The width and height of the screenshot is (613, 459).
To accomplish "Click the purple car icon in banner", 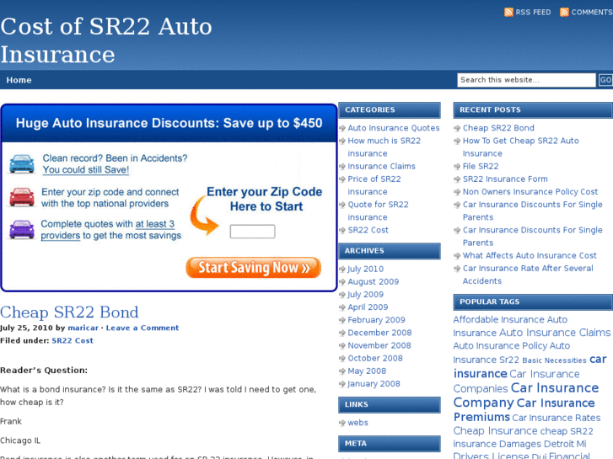I will click(22, 229).
